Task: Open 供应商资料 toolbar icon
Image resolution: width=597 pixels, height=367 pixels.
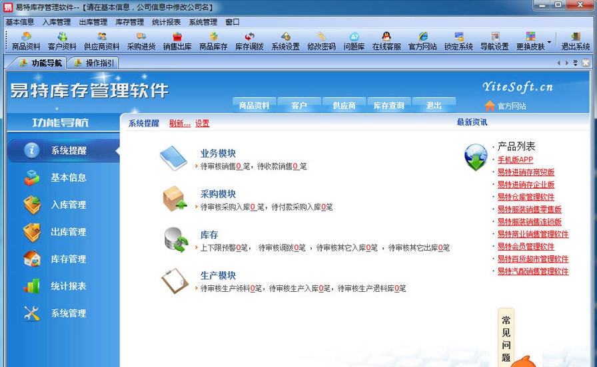Action: (x=102, y=41)
